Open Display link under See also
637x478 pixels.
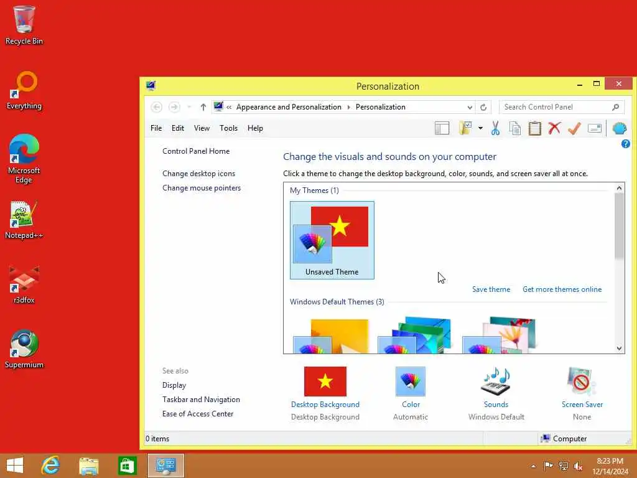click(x=174, y=385)
